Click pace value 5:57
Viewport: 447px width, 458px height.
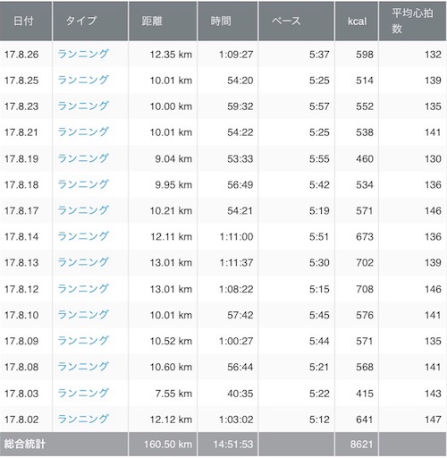pos(319,106)
